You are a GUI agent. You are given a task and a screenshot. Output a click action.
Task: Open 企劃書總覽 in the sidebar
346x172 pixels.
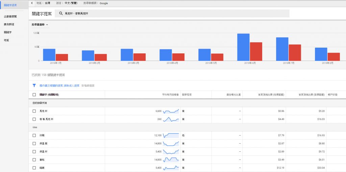(10, 16)
